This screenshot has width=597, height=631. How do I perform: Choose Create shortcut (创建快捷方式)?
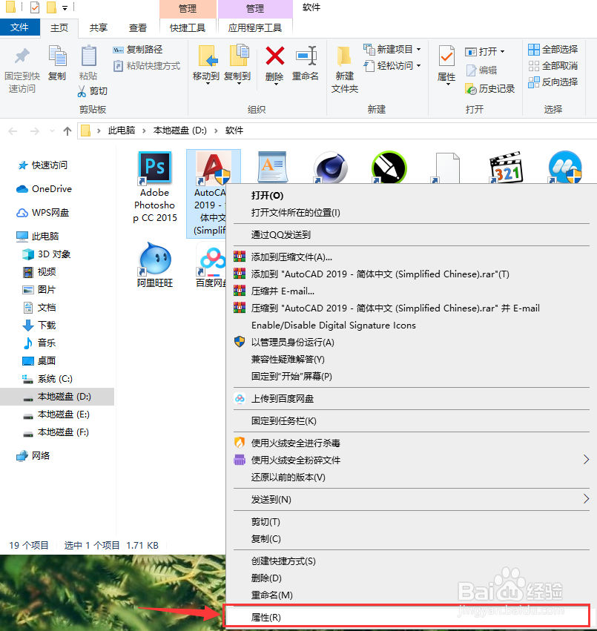[411, 561]
